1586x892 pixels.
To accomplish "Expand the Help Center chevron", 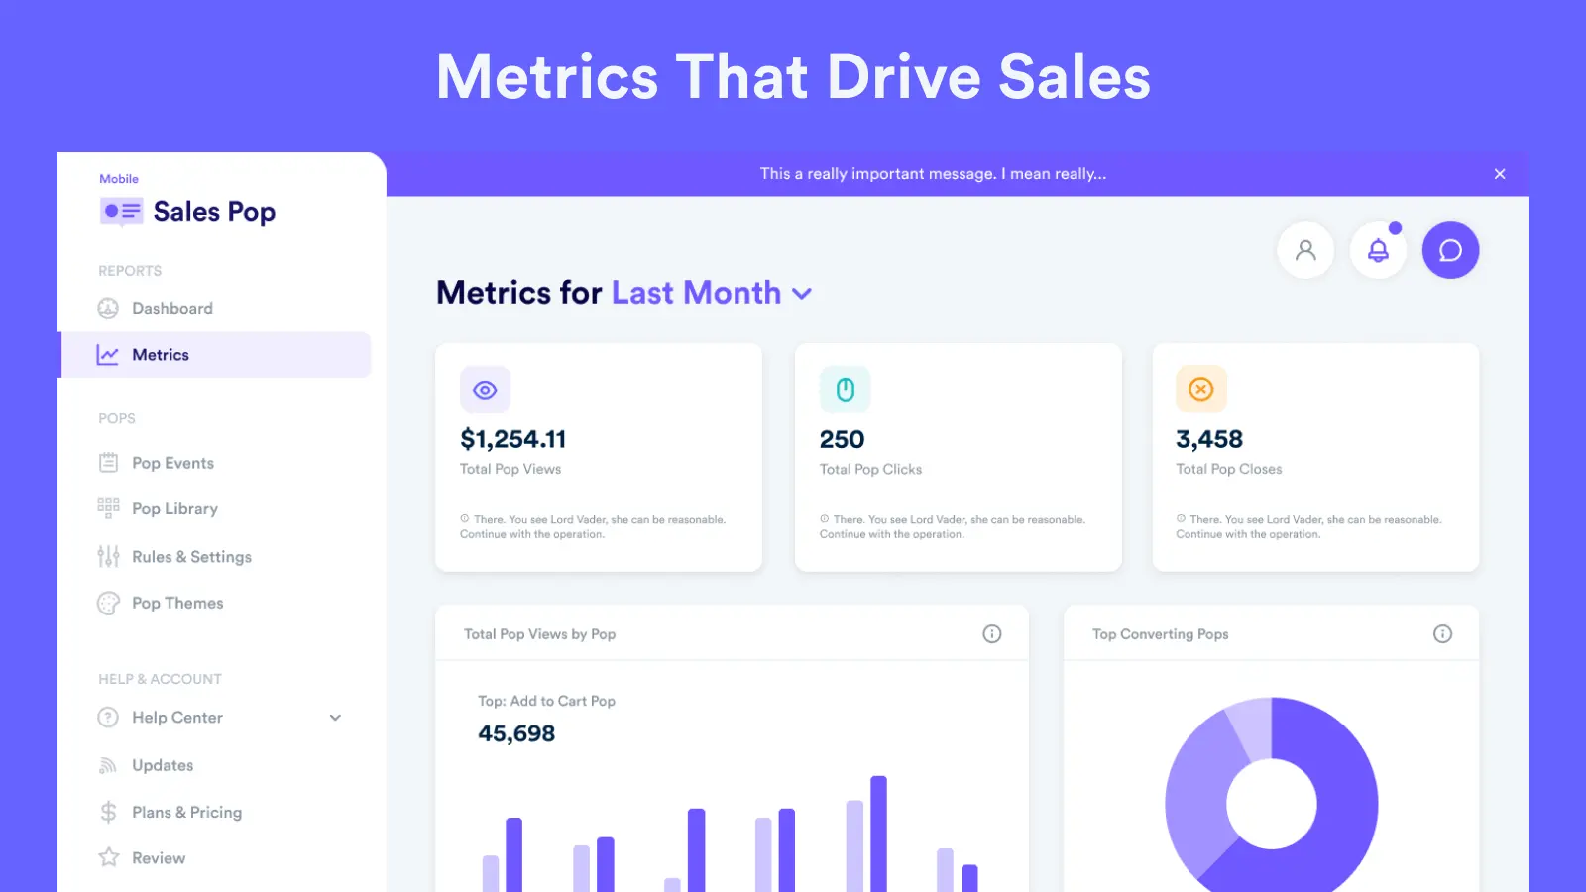I will (x=335, y=718).
